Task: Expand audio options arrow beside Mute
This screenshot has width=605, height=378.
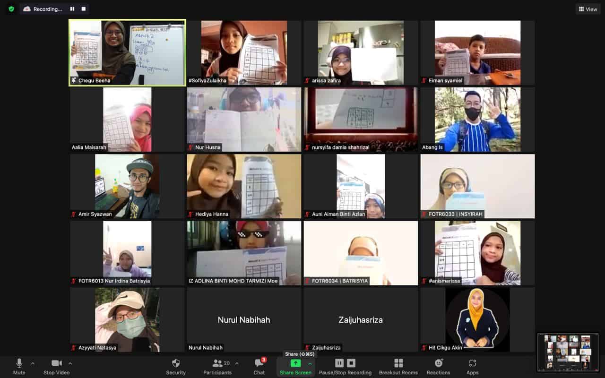Action: pos(33,363)
